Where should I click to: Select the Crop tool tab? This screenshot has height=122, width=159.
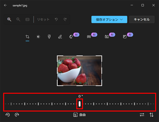(27, 37)
